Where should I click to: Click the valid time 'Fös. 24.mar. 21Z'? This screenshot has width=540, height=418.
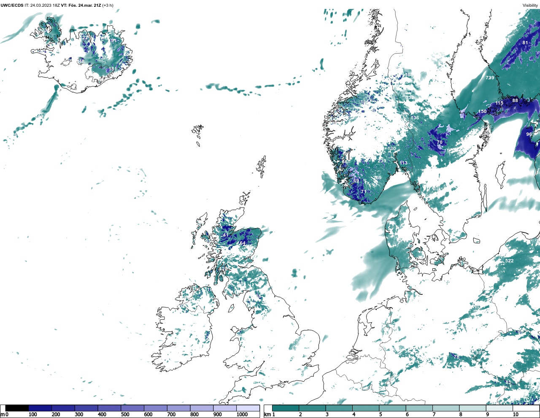(85, 5)
